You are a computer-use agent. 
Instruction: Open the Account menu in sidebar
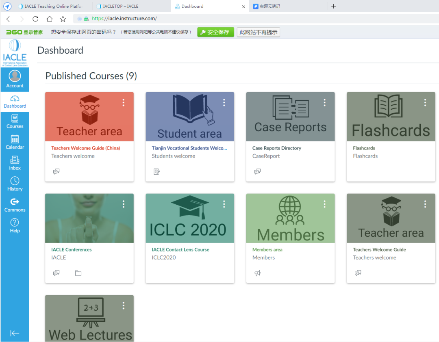[15, 79]
